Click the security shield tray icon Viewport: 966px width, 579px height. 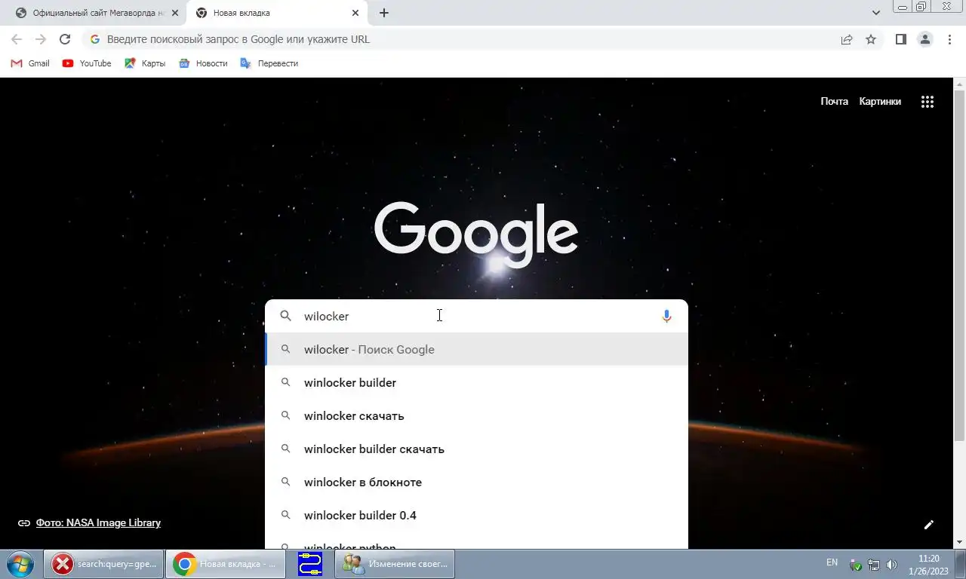(x=856, y=565)
